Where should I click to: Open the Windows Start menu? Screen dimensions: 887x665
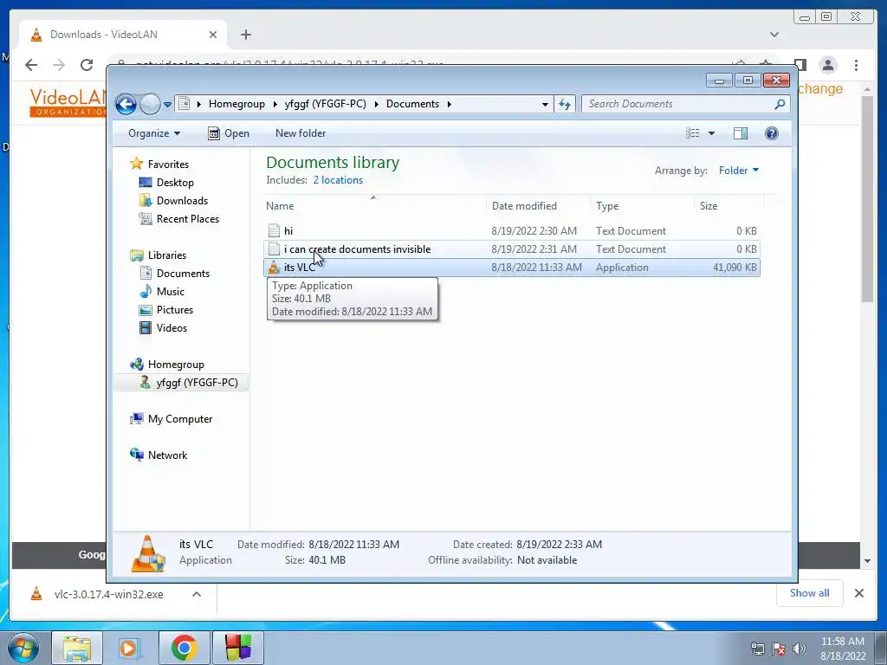[x=23, y=648]
